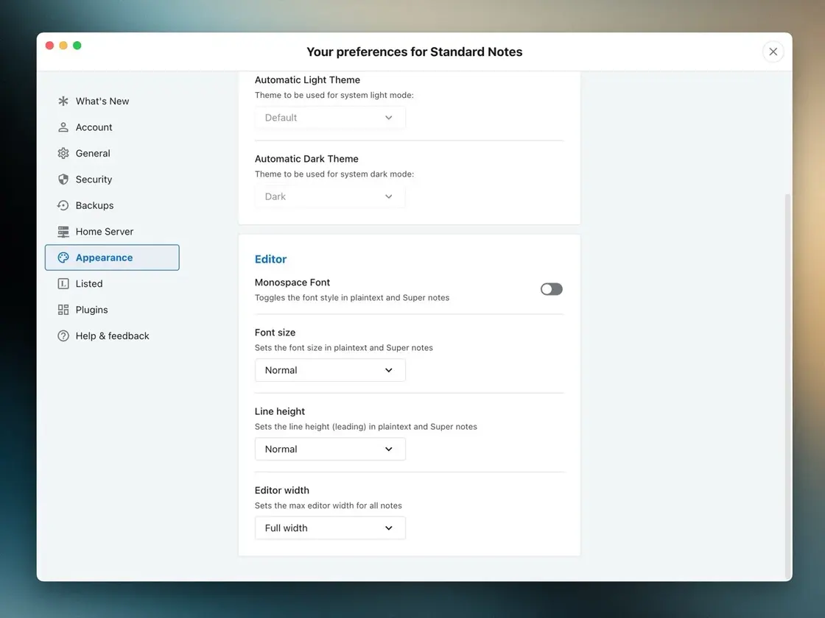Open the Editor width dropdown
The image size is (825, 618).
coord(330,528)
